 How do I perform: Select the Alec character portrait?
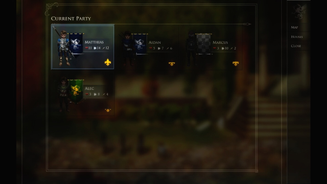[x=63, y=94]
